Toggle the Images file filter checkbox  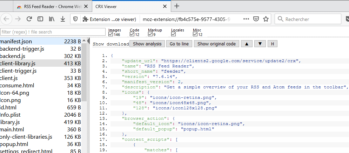[110, 34]
